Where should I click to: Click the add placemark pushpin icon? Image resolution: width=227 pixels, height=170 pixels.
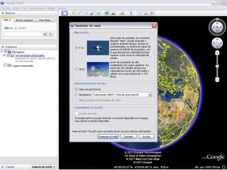(74, 13)
